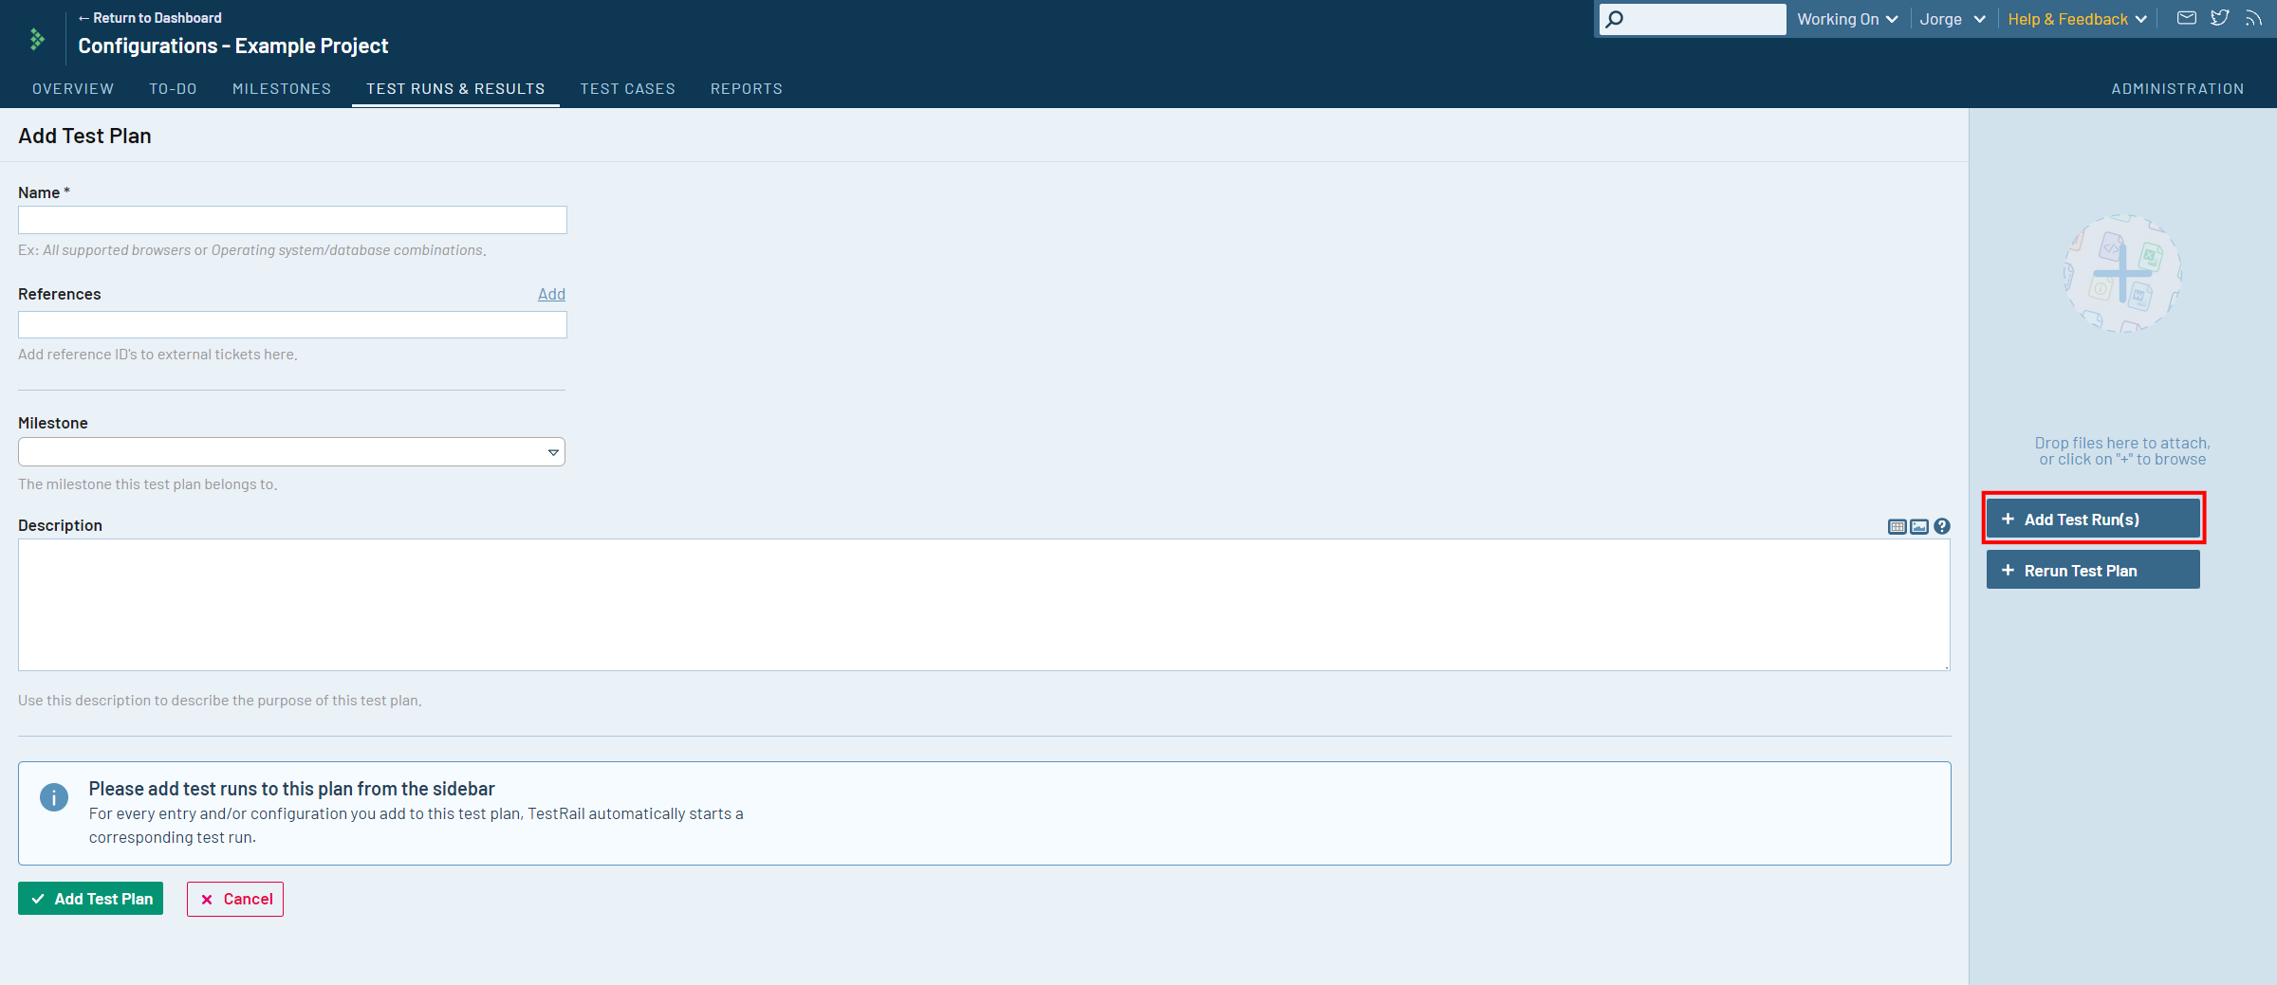This screenshot has width=2277, height=985.
Task: Click the Add link beside References
Action: click(x=551, y=294)
